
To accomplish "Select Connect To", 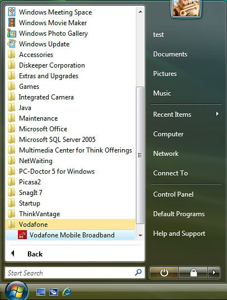I will [x=171, y=173].
